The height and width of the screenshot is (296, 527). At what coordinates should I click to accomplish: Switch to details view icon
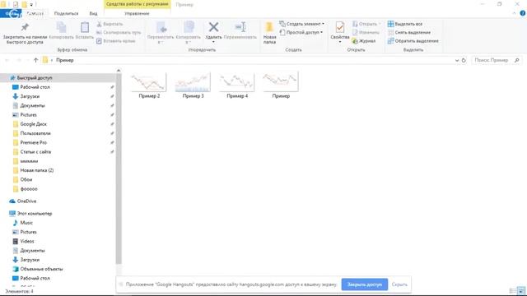[x=513, y=291]
